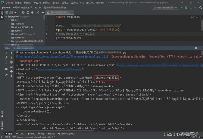Open the 编辑(E) menu
Viewport: 203px width, 139px height.
pos(19,3)
